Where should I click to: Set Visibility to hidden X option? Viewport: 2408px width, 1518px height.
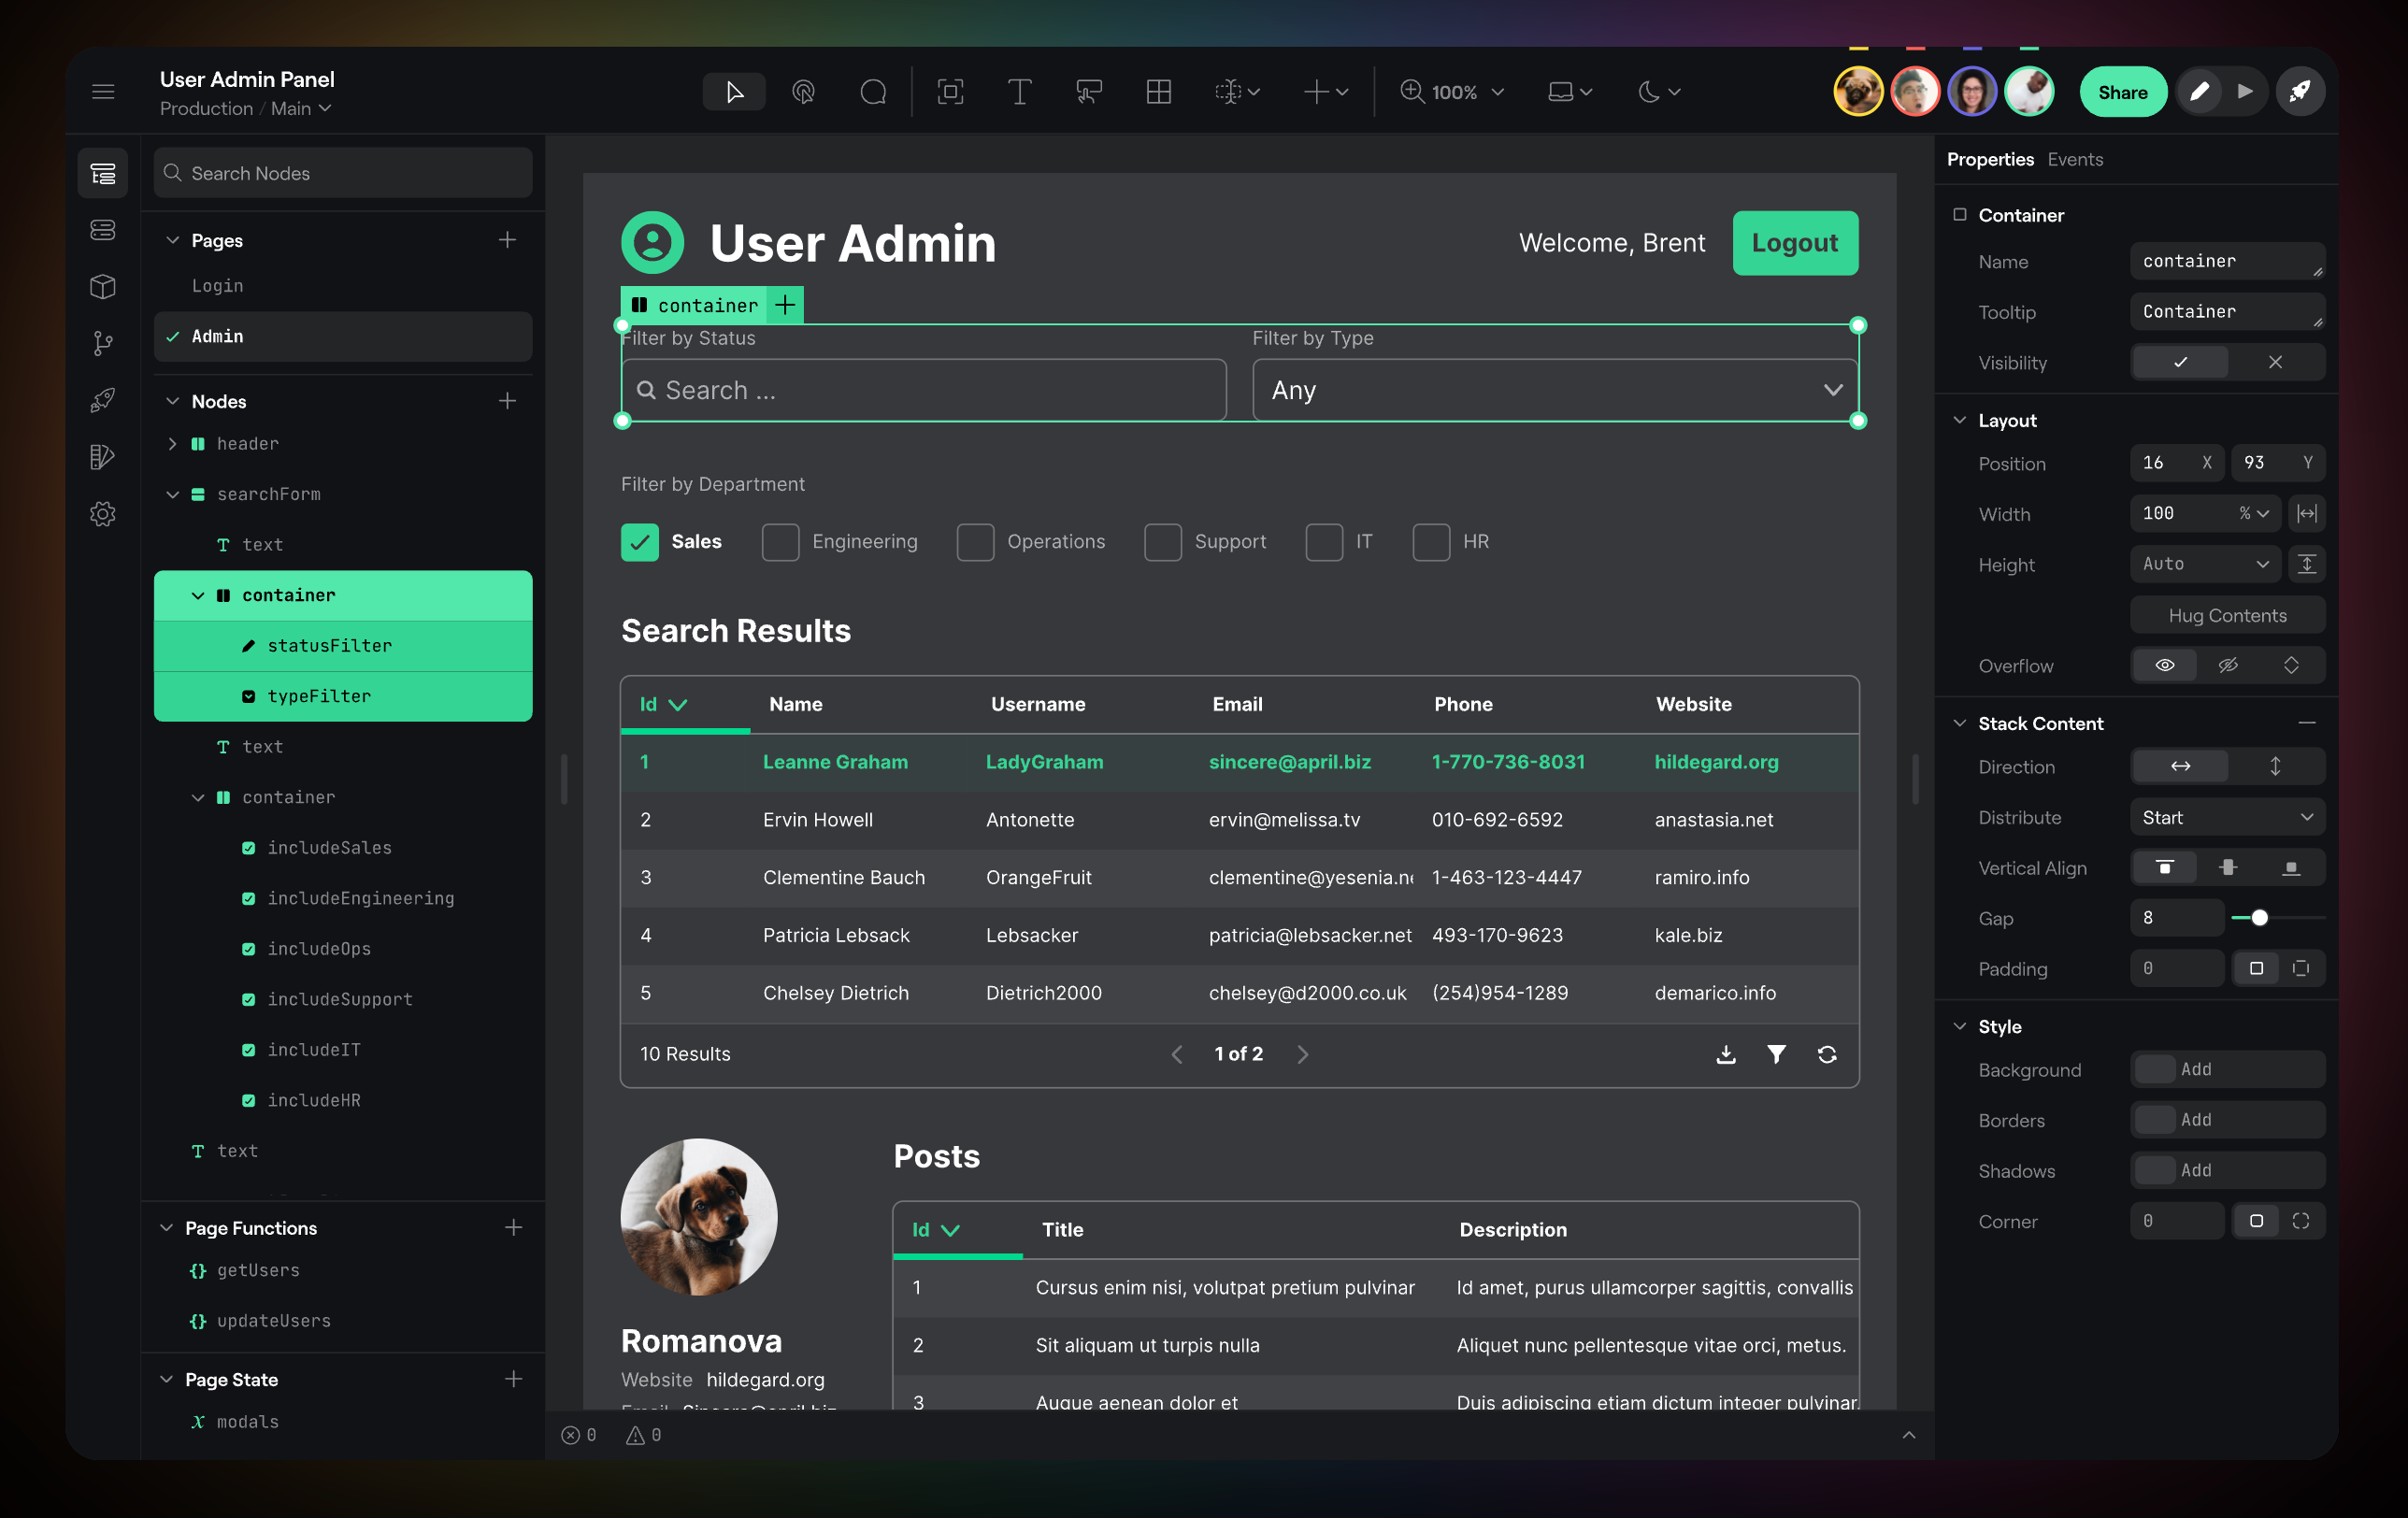point(2275,362)
